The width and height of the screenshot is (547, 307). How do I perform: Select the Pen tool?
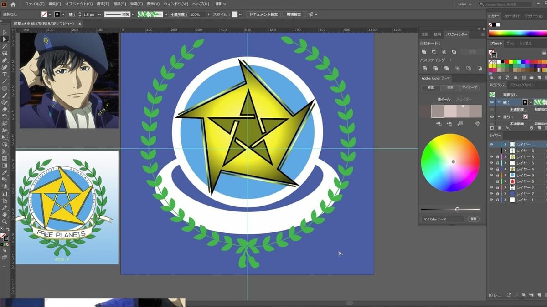click(x=5, y=60)
